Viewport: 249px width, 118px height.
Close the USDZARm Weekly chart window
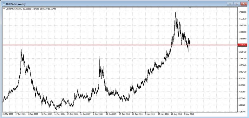244,4
